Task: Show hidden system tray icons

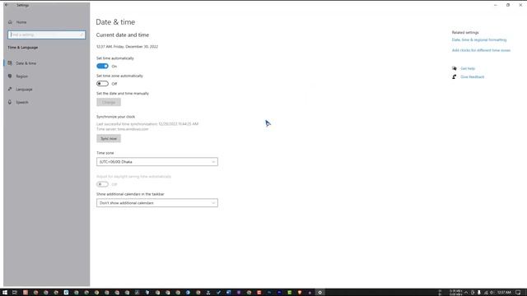Action: (466, 293)
